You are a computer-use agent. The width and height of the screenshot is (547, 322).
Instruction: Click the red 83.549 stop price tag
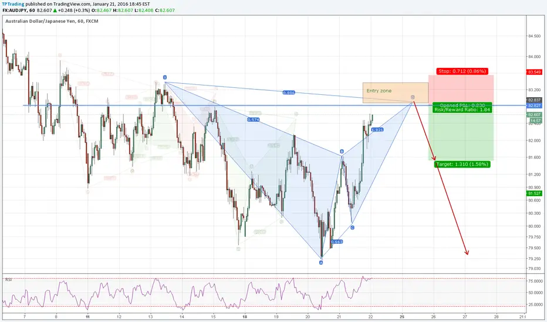coord(534,72)
